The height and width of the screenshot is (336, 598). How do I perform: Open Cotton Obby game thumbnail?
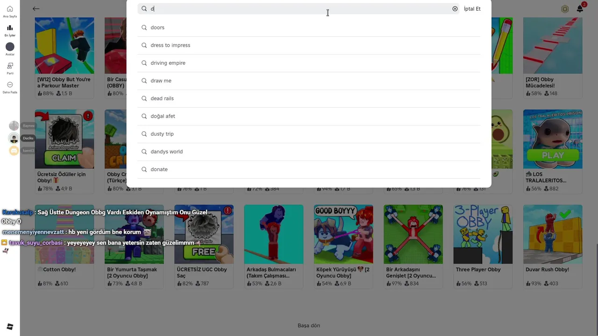coord(64,234)
